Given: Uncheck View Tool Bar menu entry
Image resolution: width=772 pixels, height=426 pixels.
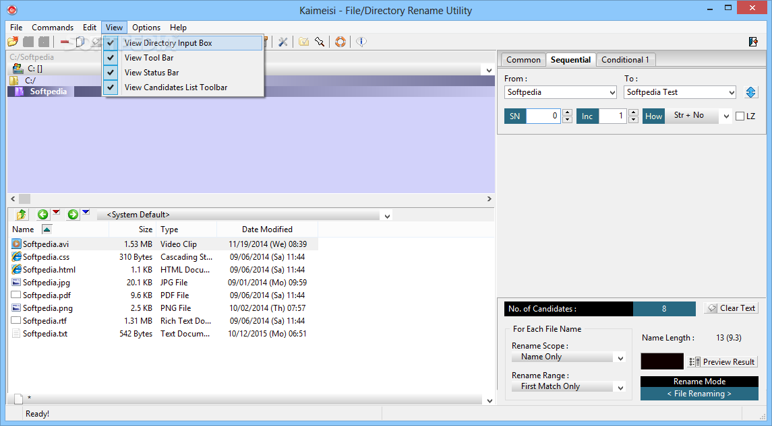Looking at the screenshot, I should (x=183, y=57).
